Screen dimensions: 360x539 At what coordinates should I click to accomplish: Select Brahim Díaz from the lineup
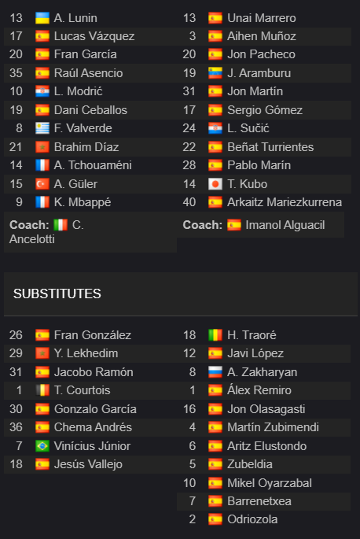click(x=86, y=147)
